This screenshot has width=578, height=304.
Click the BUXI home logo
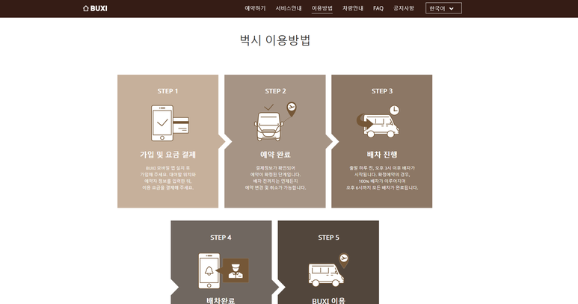tap(95, 8)
